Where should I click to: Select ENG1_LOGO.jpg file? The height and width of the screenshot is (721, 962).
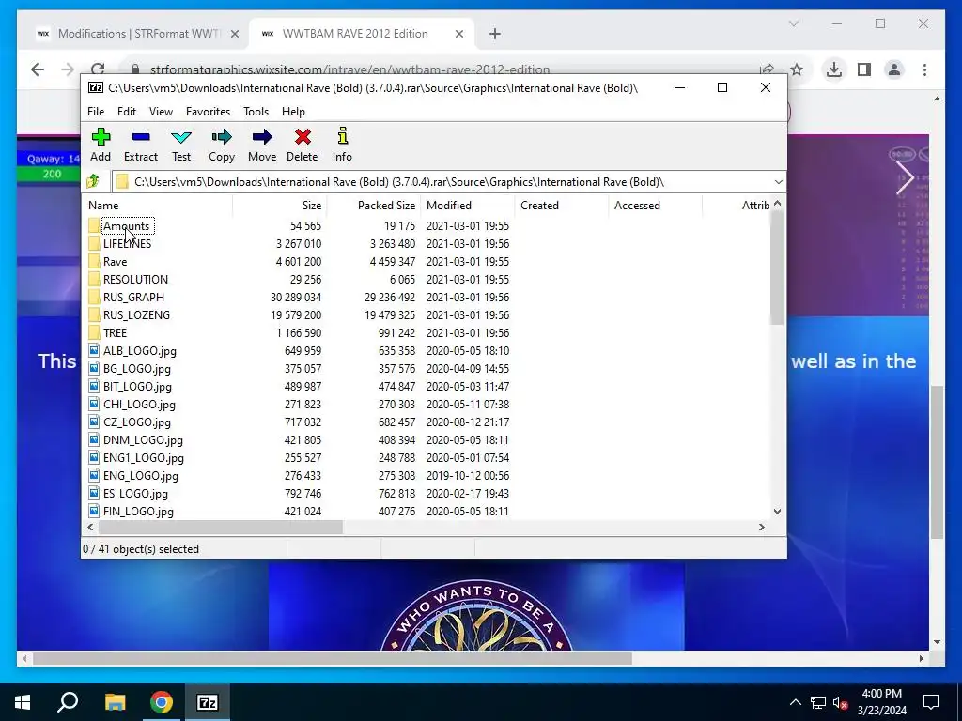(144, 457)
